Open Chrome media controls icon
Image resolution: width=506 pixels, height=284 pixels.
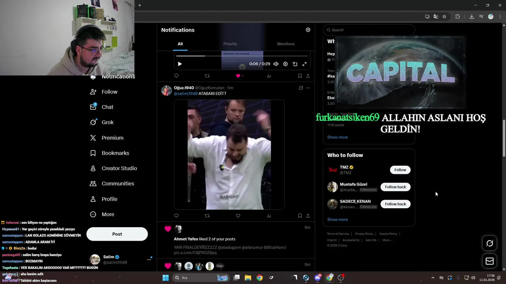pyautogui.click(x=481, y=17)
